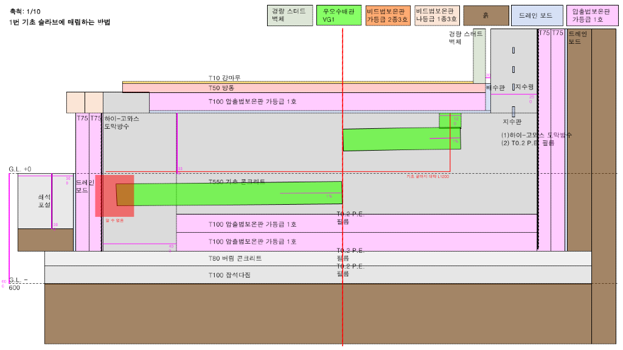The image size is (623, 350).
Task: Click the G.L. +0 ground level marker
Action: pos(20,169)
